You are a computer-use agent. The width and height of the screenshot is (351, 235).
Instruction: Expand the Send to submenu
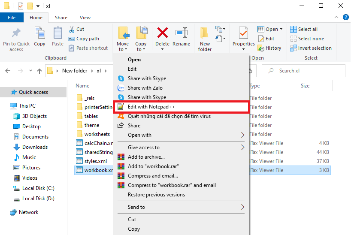coord(242,207)
